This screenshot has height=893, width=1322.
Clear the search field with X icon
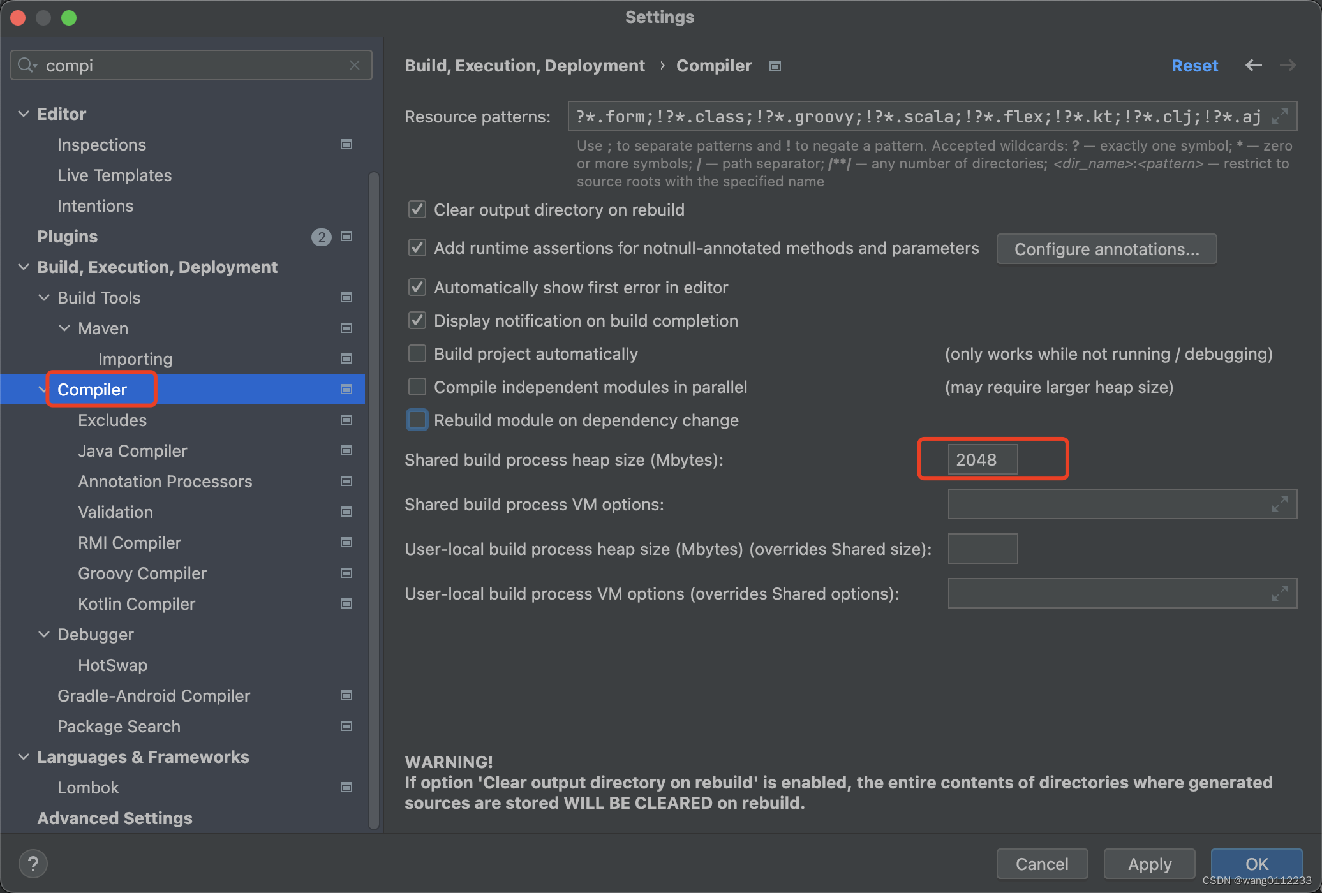(355, 65)
